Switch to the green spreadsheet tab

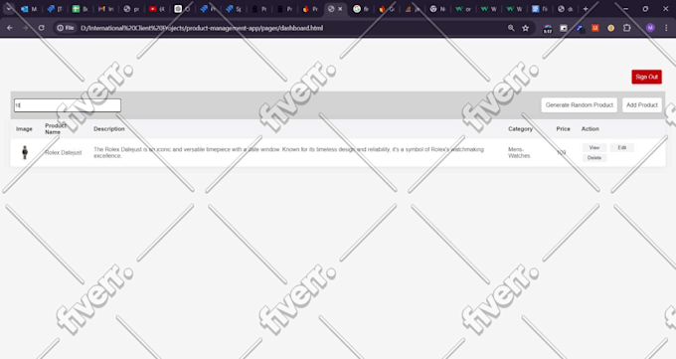[x=81, y=9]
